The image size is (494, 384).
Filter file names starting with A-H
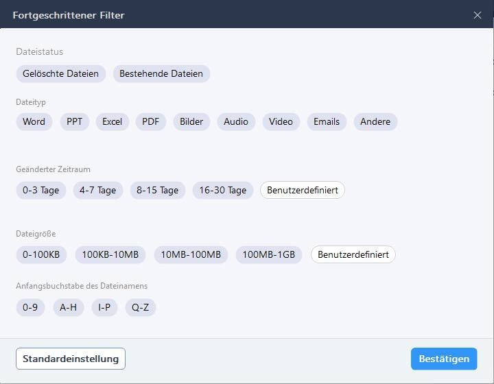click(x=69, y=307)
